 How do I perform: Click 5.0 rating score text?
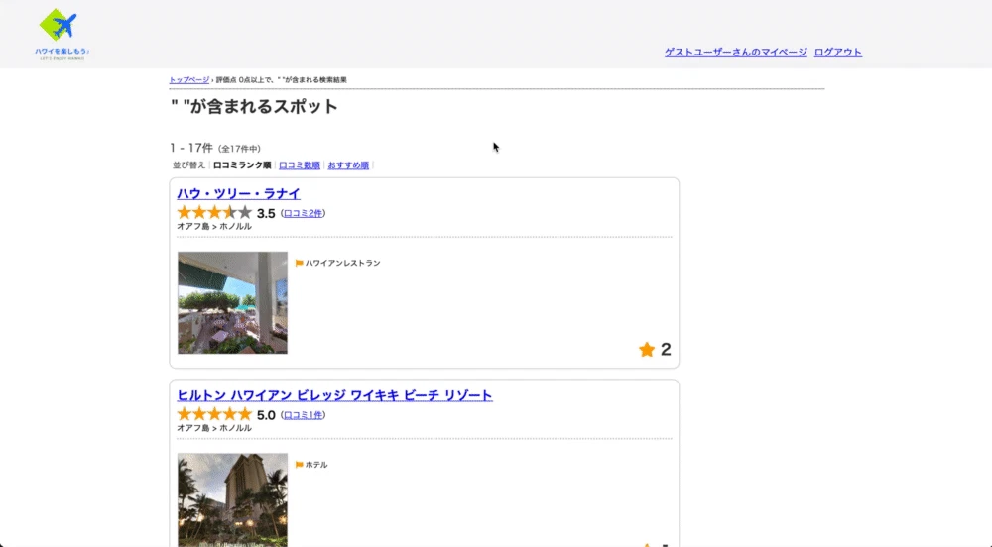(x=266, y=415)
